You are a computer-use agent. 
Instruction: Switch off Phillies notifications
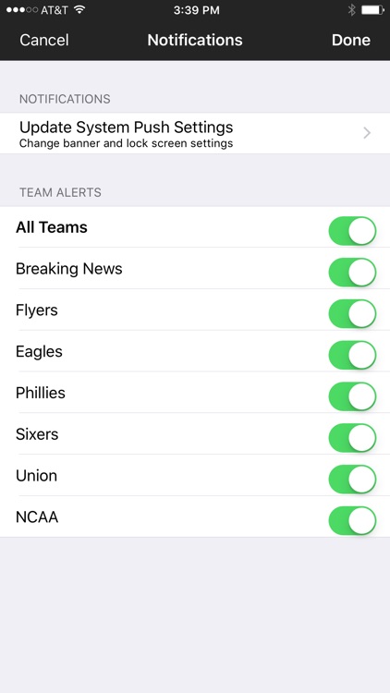click(352, 396)
